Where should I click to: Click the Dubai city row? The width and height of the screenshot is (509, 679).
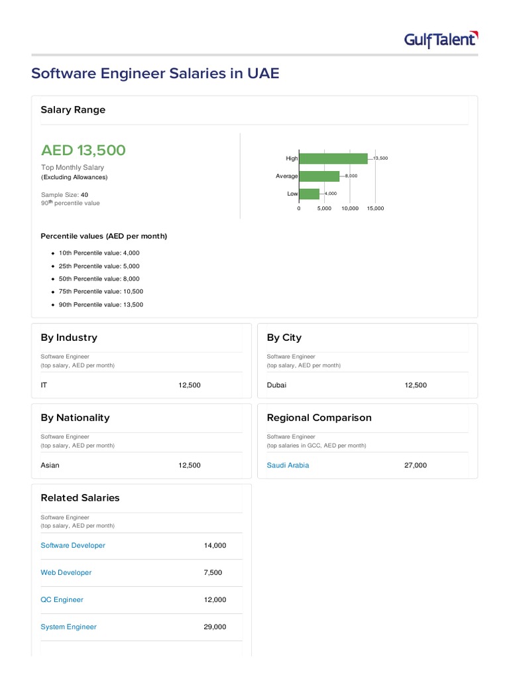click(277, 385)
